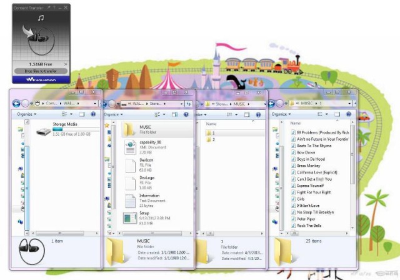Click Walkman headphones preview in details pane
400x280 pixels.
[x=32, y=251]
